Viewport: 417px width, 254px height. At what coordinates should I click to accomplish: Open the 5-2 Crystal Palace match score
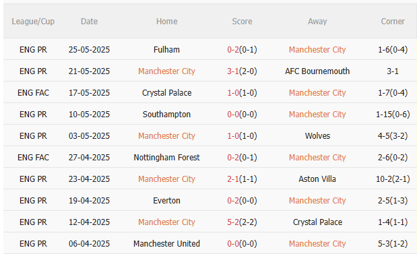(242, 222)
